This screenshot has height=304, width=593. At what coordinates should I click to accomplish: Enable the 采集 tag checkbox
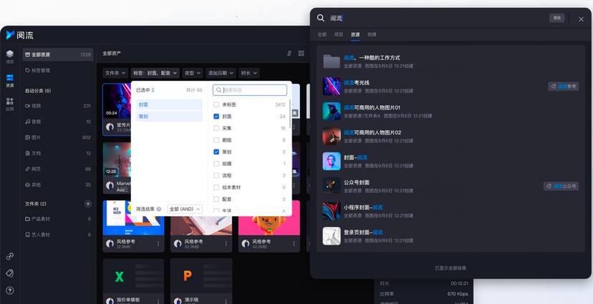coord(216,128)
